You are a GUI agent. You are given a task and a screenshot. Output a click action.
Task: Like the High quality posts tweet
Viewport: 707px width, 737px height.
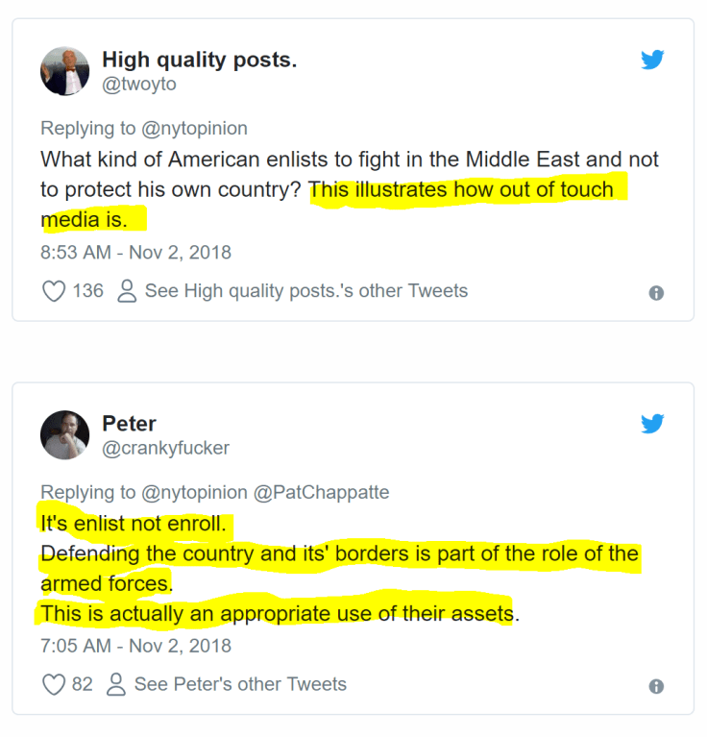[x=55, y=291]
